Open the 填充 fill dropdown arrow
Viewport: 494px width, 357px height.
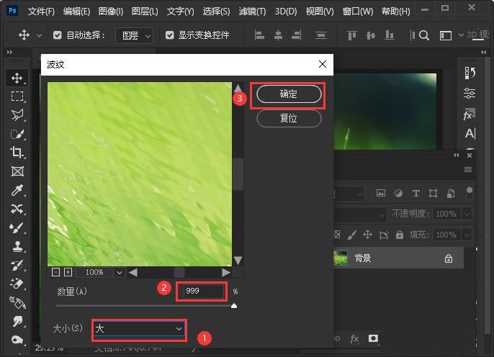pos(467,235)
